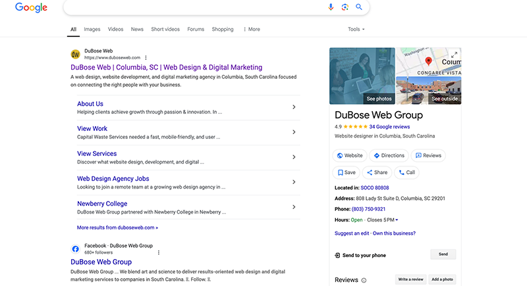527x286 pixels.
Task: Click the phone number (803) 750-9321
Action: (x=368, y=209)
